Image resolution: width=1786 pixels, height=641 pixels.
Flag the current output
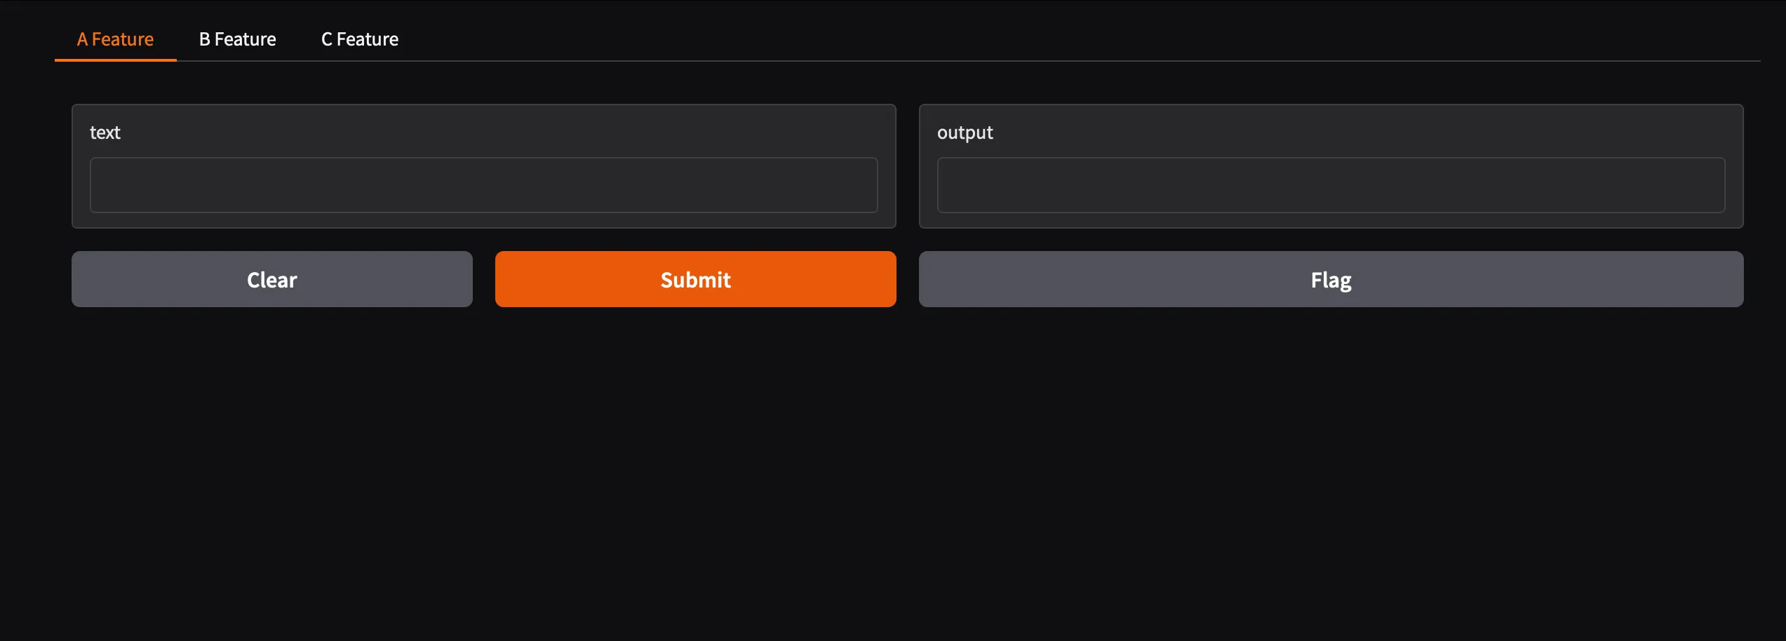click(1331, 279)
